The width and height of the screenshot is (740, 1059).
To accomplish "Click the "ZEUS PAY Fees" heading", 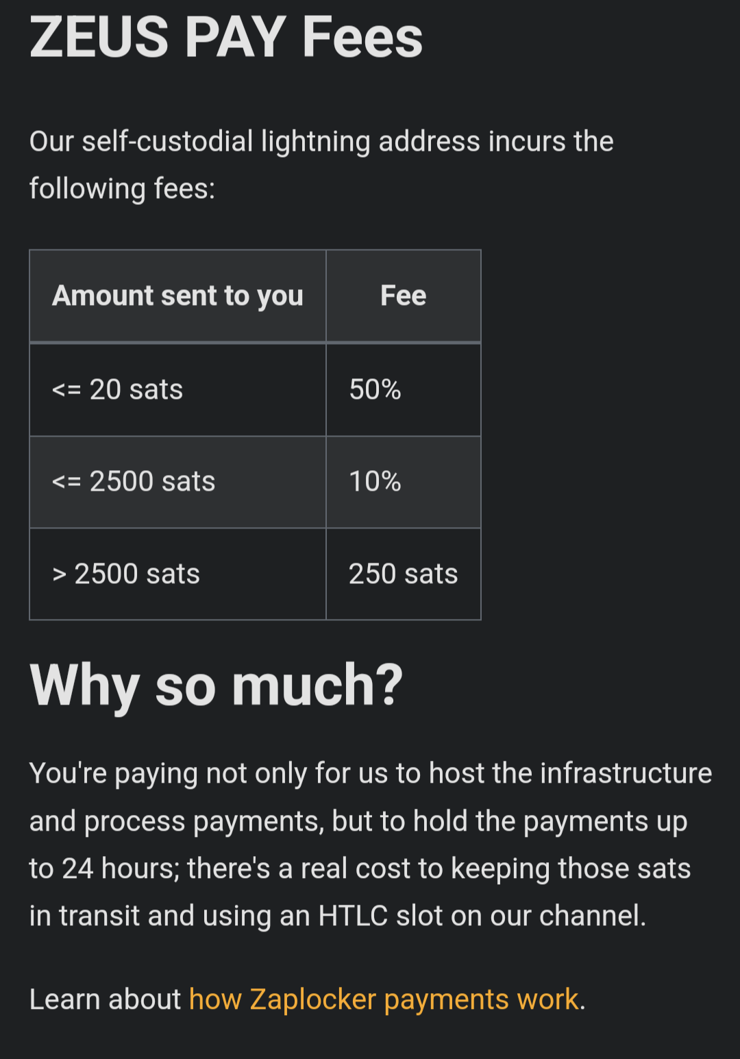I will coord(226,37).
